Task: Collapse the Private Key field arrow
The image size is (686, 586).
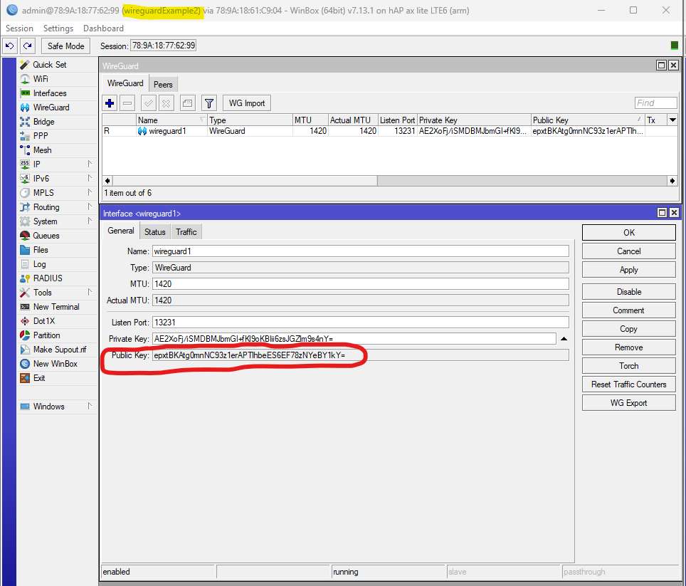Action: click(564, 339)
